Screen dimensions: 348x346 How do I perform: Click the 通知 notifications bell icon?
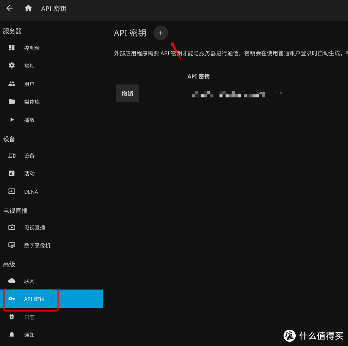[x=12, y=335]
